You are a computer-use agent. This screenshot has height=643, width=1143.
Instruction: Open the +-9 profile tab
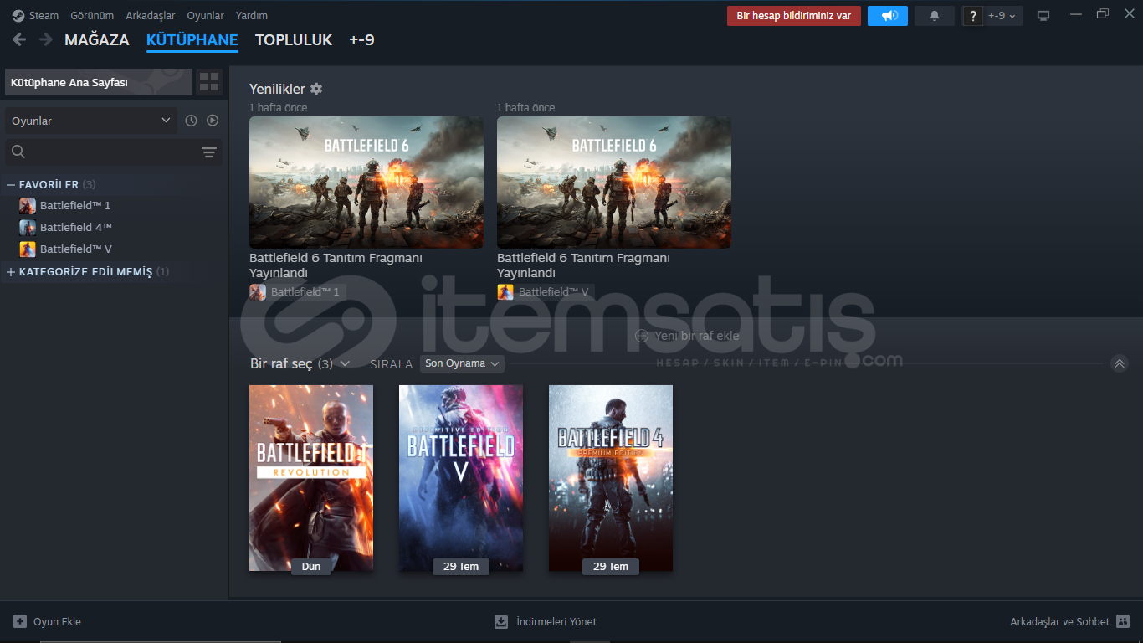pyautogui.click(x=361, y=40)
